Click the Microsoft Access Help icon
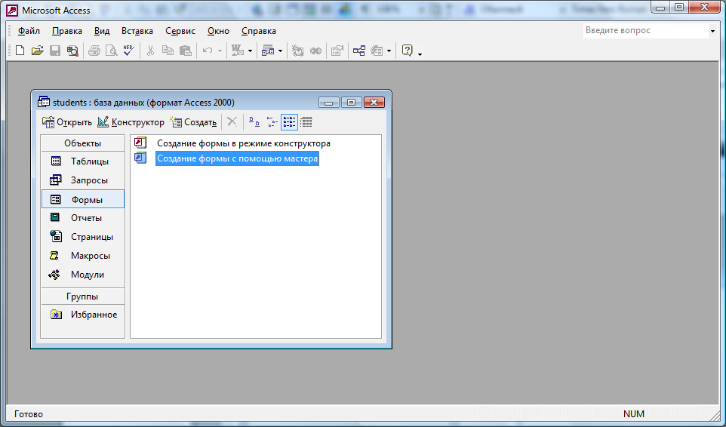The width and height of the screenshot is (726, 427). (x=407, y=51)
